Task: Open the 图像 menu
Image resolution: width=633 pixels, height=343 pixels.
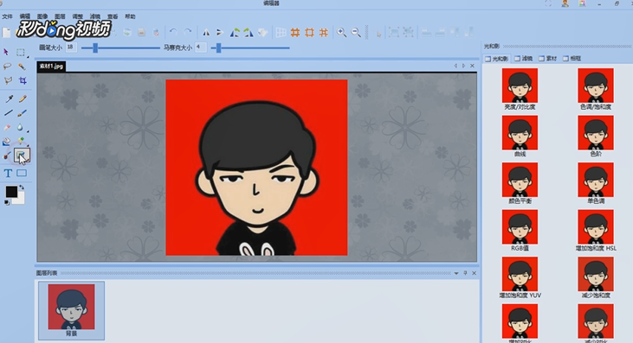Action: [42, 16]
